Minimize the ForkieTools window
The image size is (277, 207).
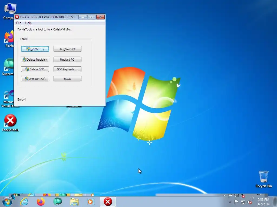[83, 17]
